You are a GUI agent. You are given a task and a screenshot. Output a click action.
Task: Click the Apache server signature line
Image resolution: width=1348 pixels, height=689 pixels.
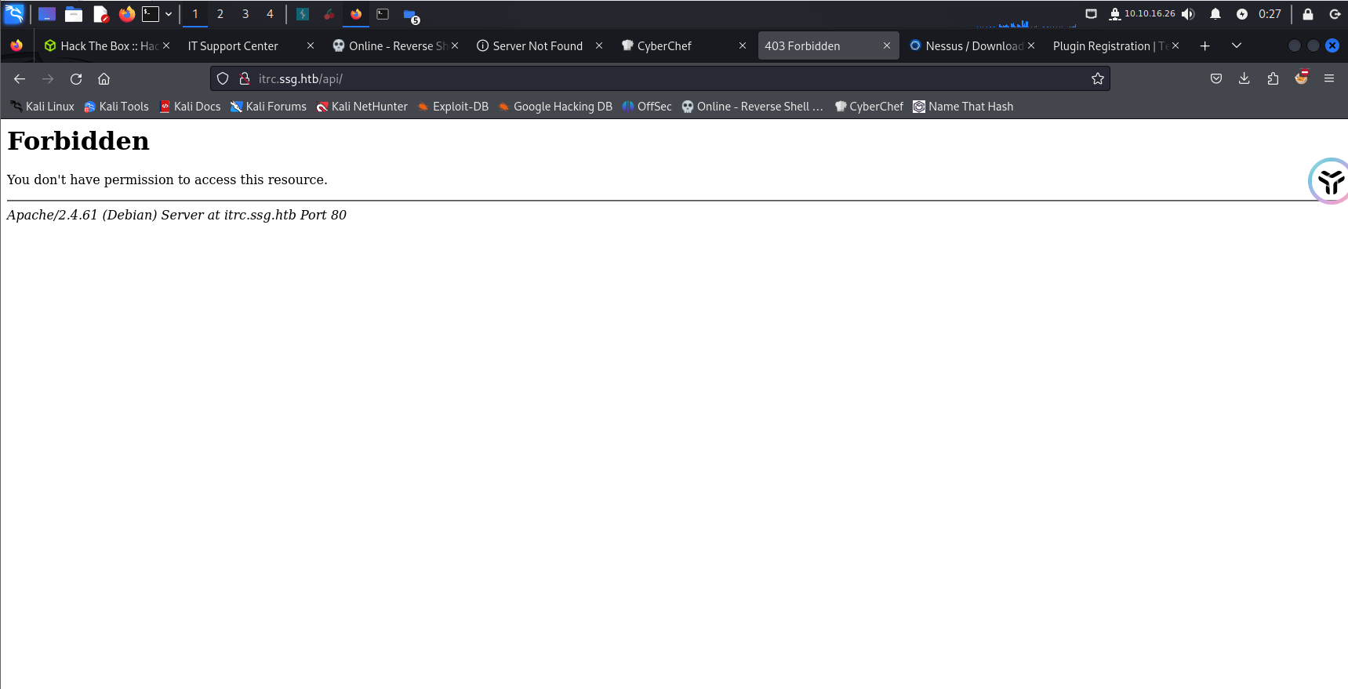tap(176, 215)
